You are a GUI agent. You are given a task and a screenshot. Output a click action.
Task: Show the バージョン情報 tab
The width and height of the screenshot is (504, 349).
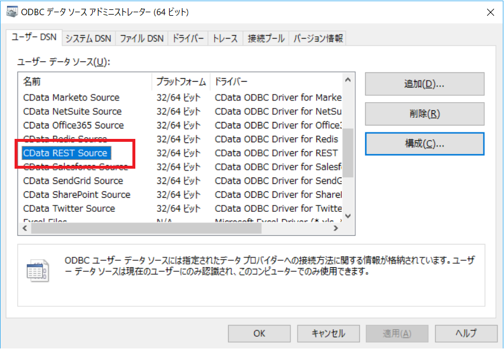click(x=318, y=39)
